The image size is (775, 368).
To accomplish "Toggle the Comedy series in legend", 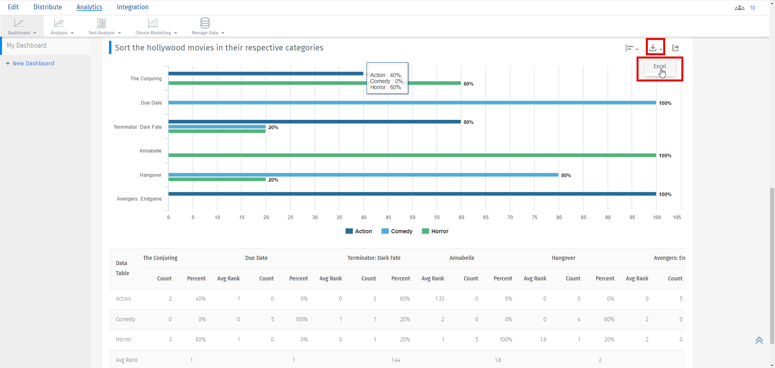I will pos(397,231).
